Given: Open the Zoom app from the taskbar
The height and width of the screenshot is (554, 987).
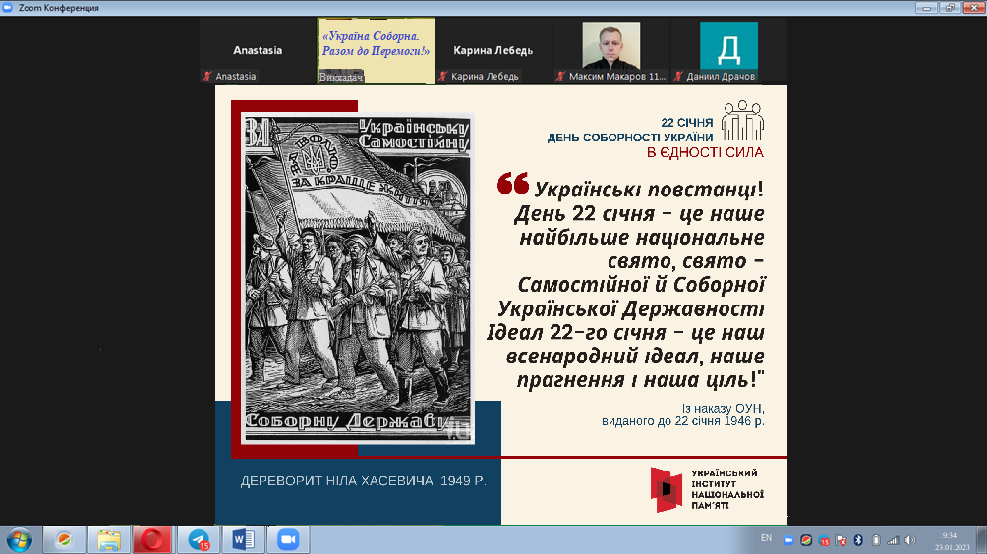Looking at the screenshot, I should tap(288, 540).
